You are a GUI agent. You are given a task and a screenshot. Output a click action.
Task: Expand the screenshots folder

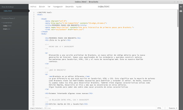(7, 23)
